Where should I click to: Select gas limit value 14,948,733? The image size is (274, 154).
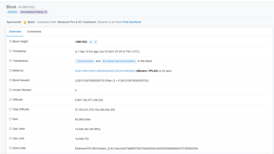82,139
